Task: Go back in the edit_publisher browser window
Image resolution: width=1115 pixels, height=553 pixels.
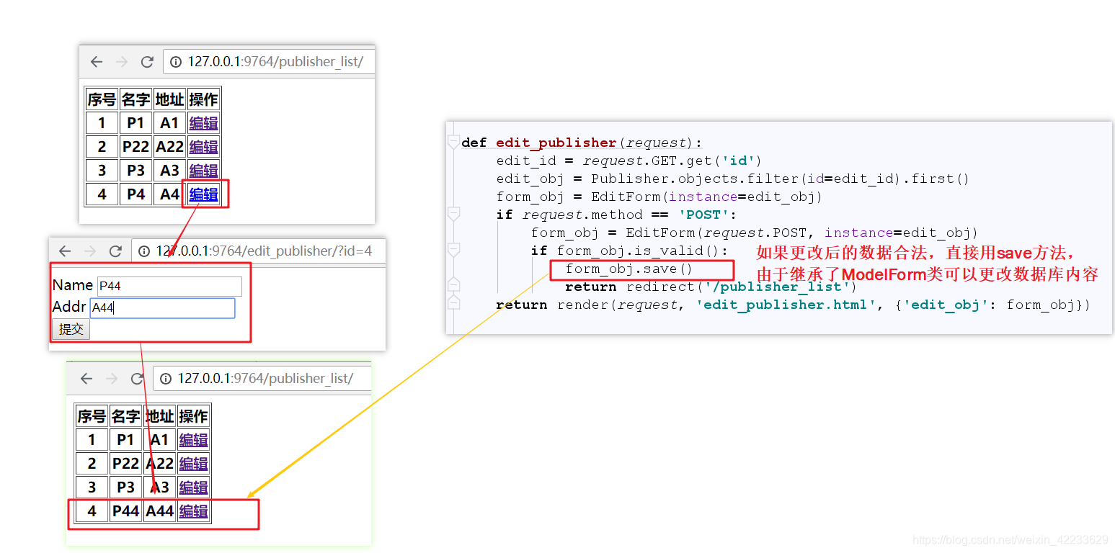Action: point(65,251)
